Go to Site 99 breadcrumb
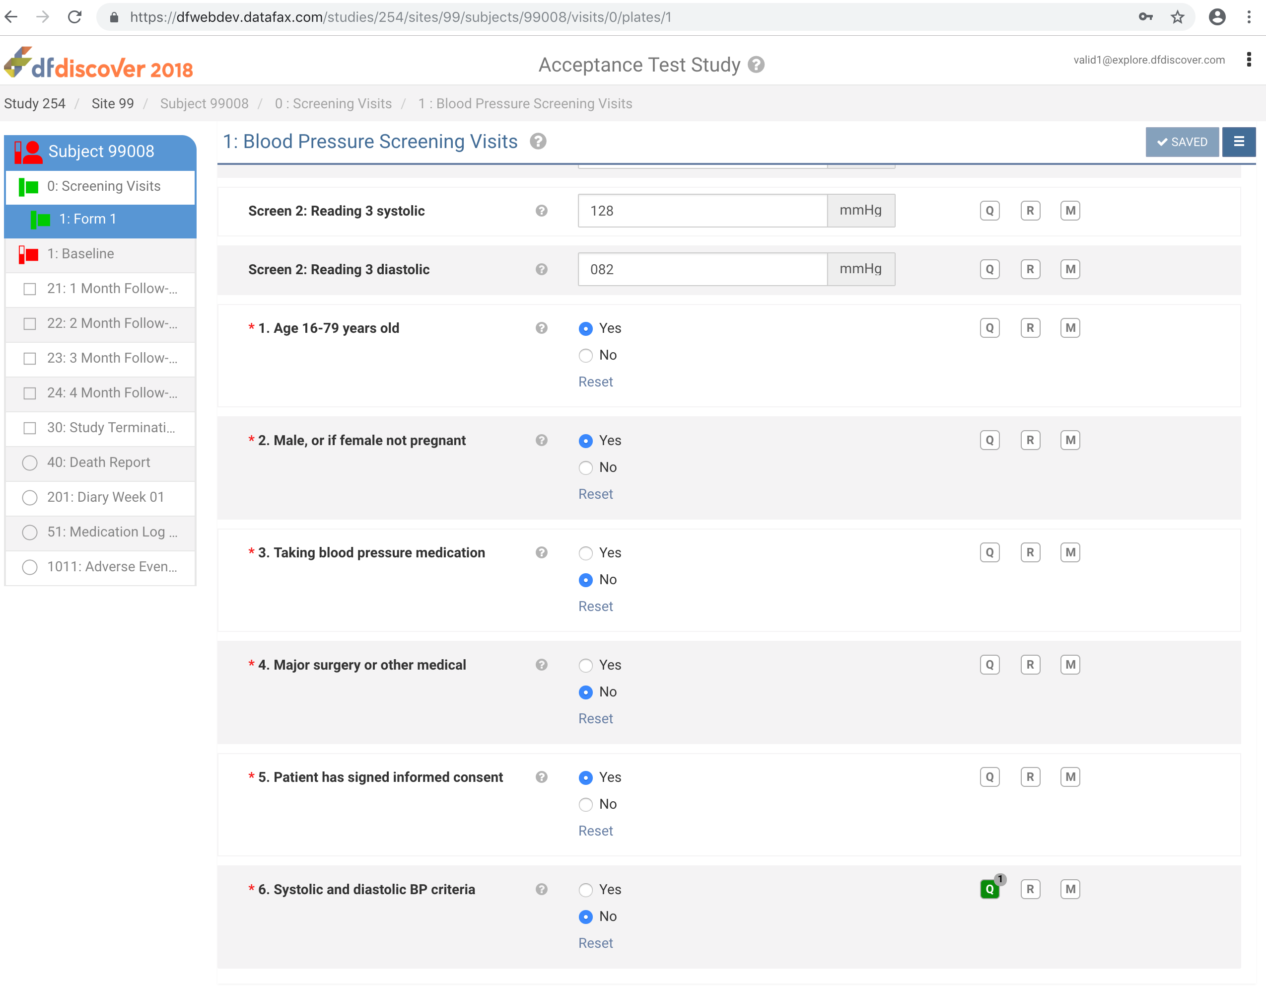This screenshot has height=994, width=1266. click(112, 104)
